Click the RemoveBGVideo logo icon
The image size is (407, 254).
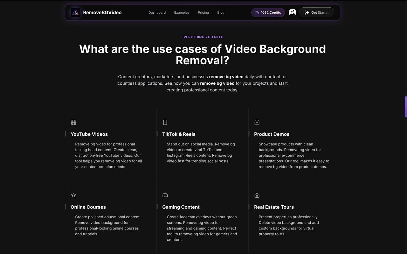(75, 12)
